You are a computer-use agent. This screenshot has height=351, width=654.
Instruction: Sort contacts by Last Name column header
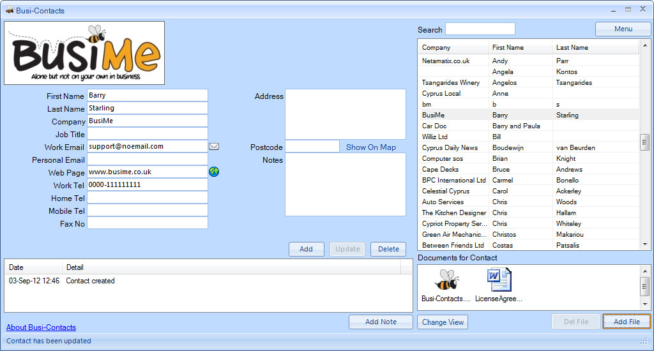tap(595, 47)
